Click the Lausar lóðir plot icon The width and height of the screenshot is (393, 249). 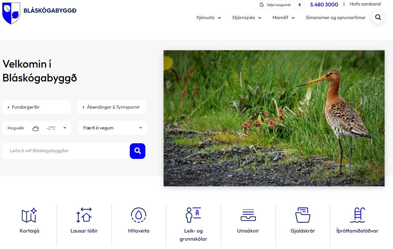84,215
